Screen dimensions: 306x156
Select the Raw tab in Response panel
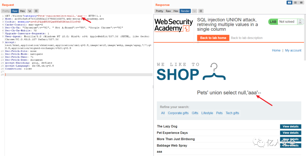[x=168, y=11]
